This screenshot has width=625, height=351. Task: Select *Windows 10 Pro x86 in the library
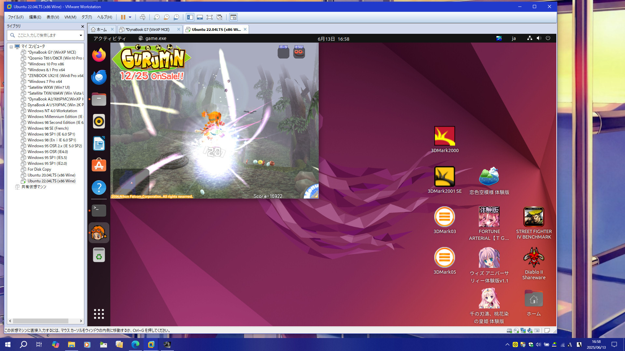point(46,64)
